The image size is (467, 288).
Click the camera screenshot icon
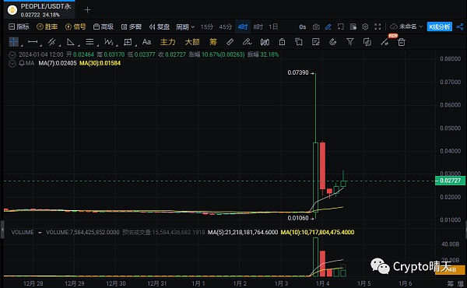(x=316, y=26)
